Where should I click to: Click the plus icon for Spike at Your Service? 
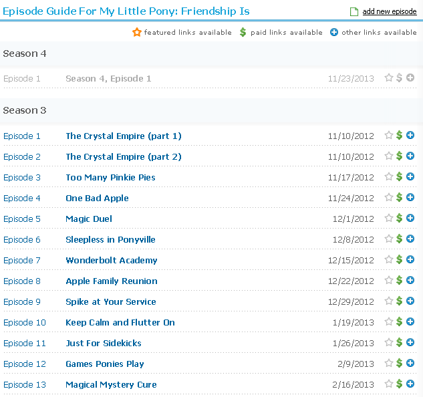click(x=410, y=301)
